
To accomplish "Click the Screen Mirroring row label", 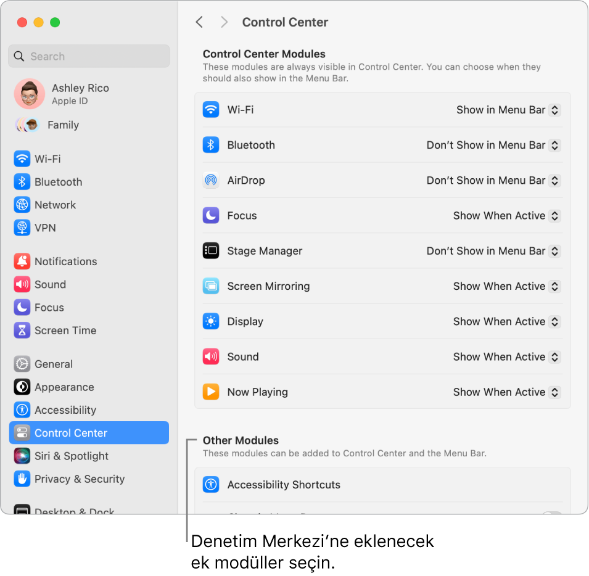I will tap(268, 286).
